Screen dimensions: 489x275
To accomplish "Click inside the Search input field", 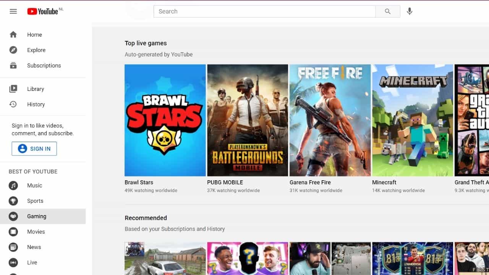I will (x=264, y=11).
